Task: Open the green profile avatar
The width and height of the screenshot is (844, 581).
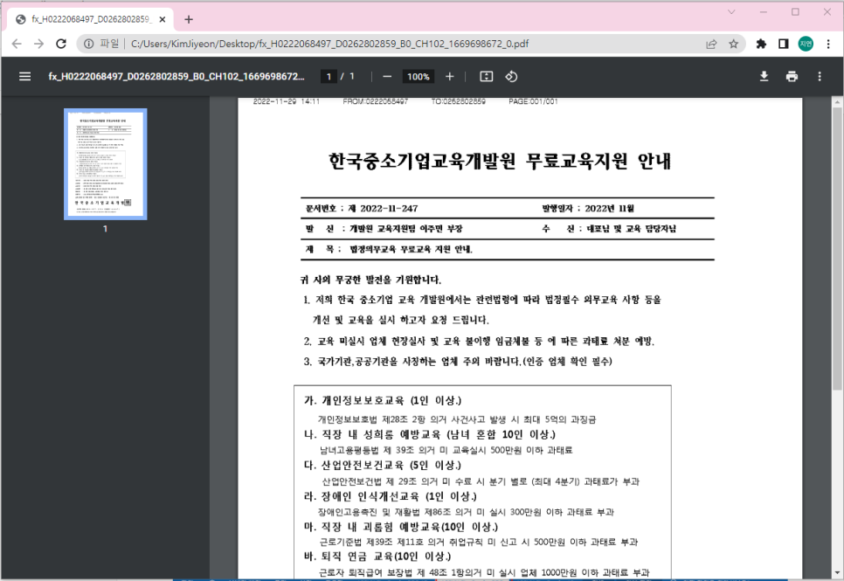Action: (806, 45)
